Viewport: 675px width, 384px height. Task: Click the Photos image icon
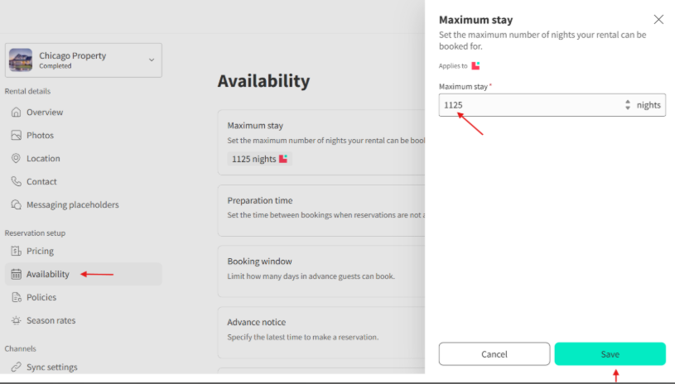16,136
